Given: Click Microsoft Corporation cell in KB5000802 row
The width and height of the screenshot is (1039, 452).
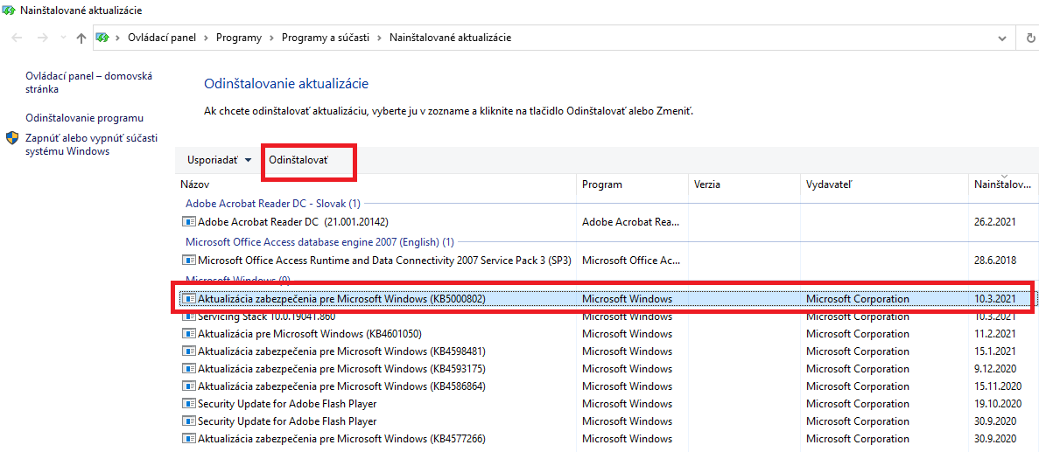Looking at the screenshot, I should [x=858, y=299].
